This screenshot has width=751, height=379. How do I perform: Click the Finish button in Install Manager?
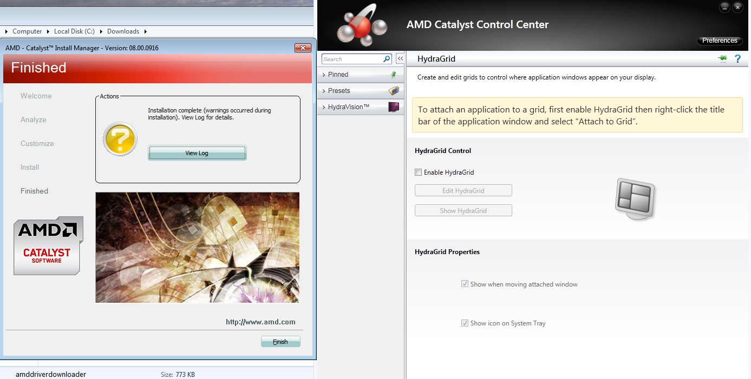(280, 342)
